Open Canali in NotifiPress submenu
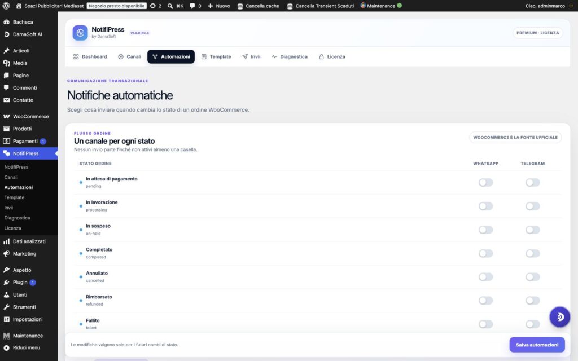Image resolution: width=578 pixels, height=361 pixels. pyautogui.click(x=11, y=177)
